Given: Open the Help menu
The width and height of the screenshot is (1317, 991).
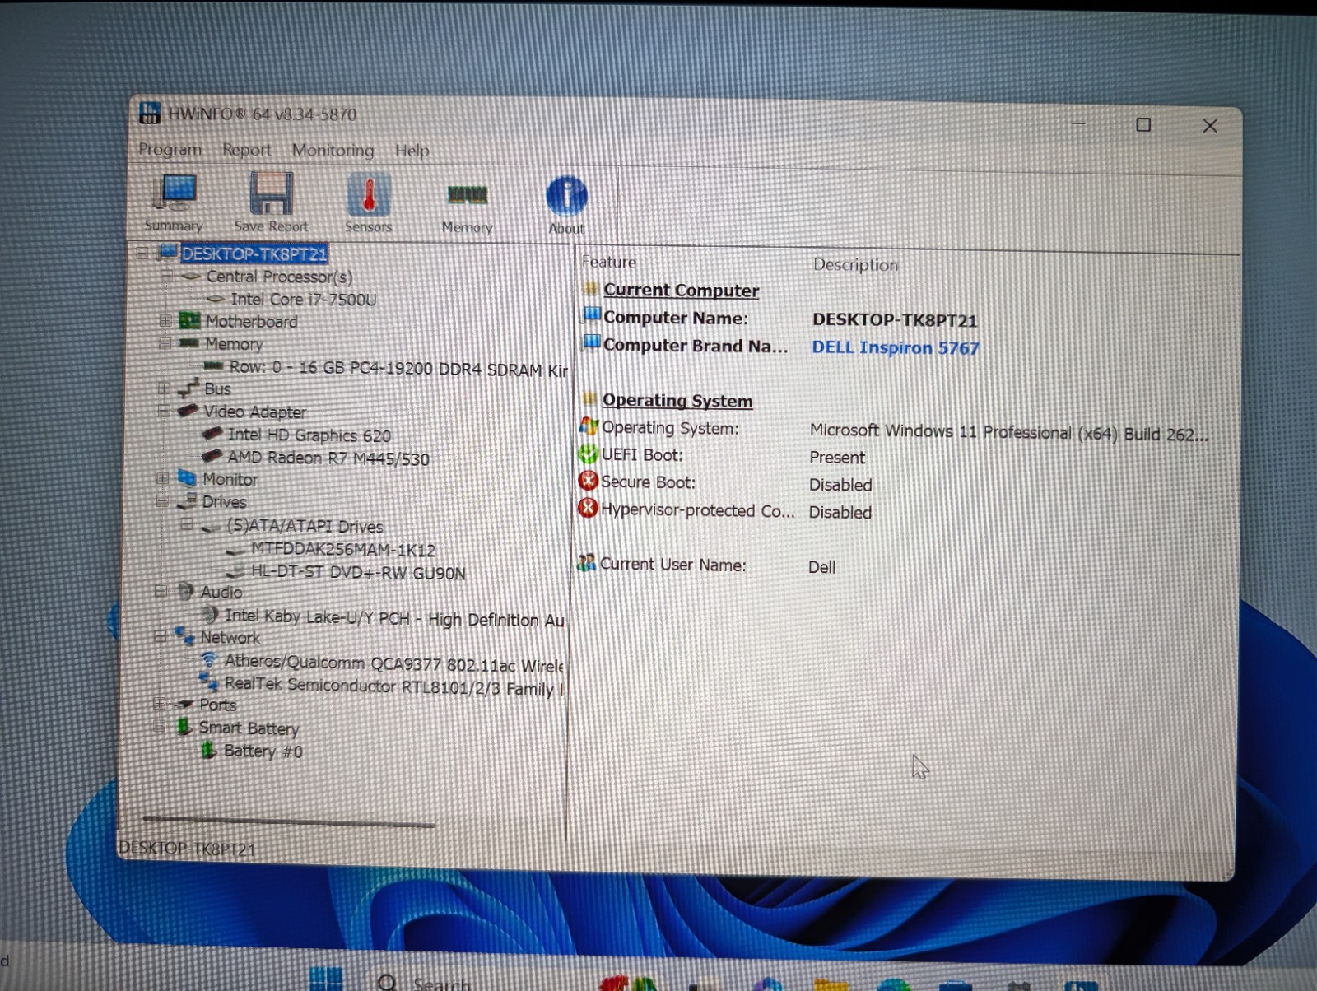Looking at the screenshot, I should click(x=412, y=151).
